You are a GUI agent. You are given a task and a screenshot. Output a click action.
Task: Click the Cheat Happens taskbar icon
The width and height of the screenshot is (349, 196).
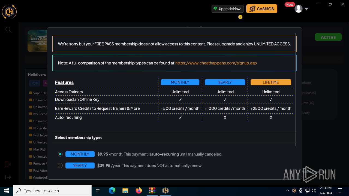click(x=165, y=191)
